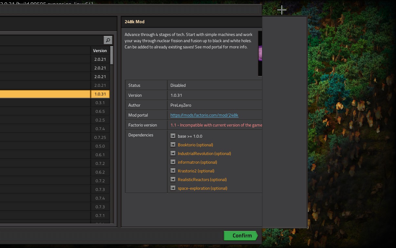This screenshot has width=396, height=248.
Task: Select mod row with version 0.7.25
Action: [x=55, y=137]
